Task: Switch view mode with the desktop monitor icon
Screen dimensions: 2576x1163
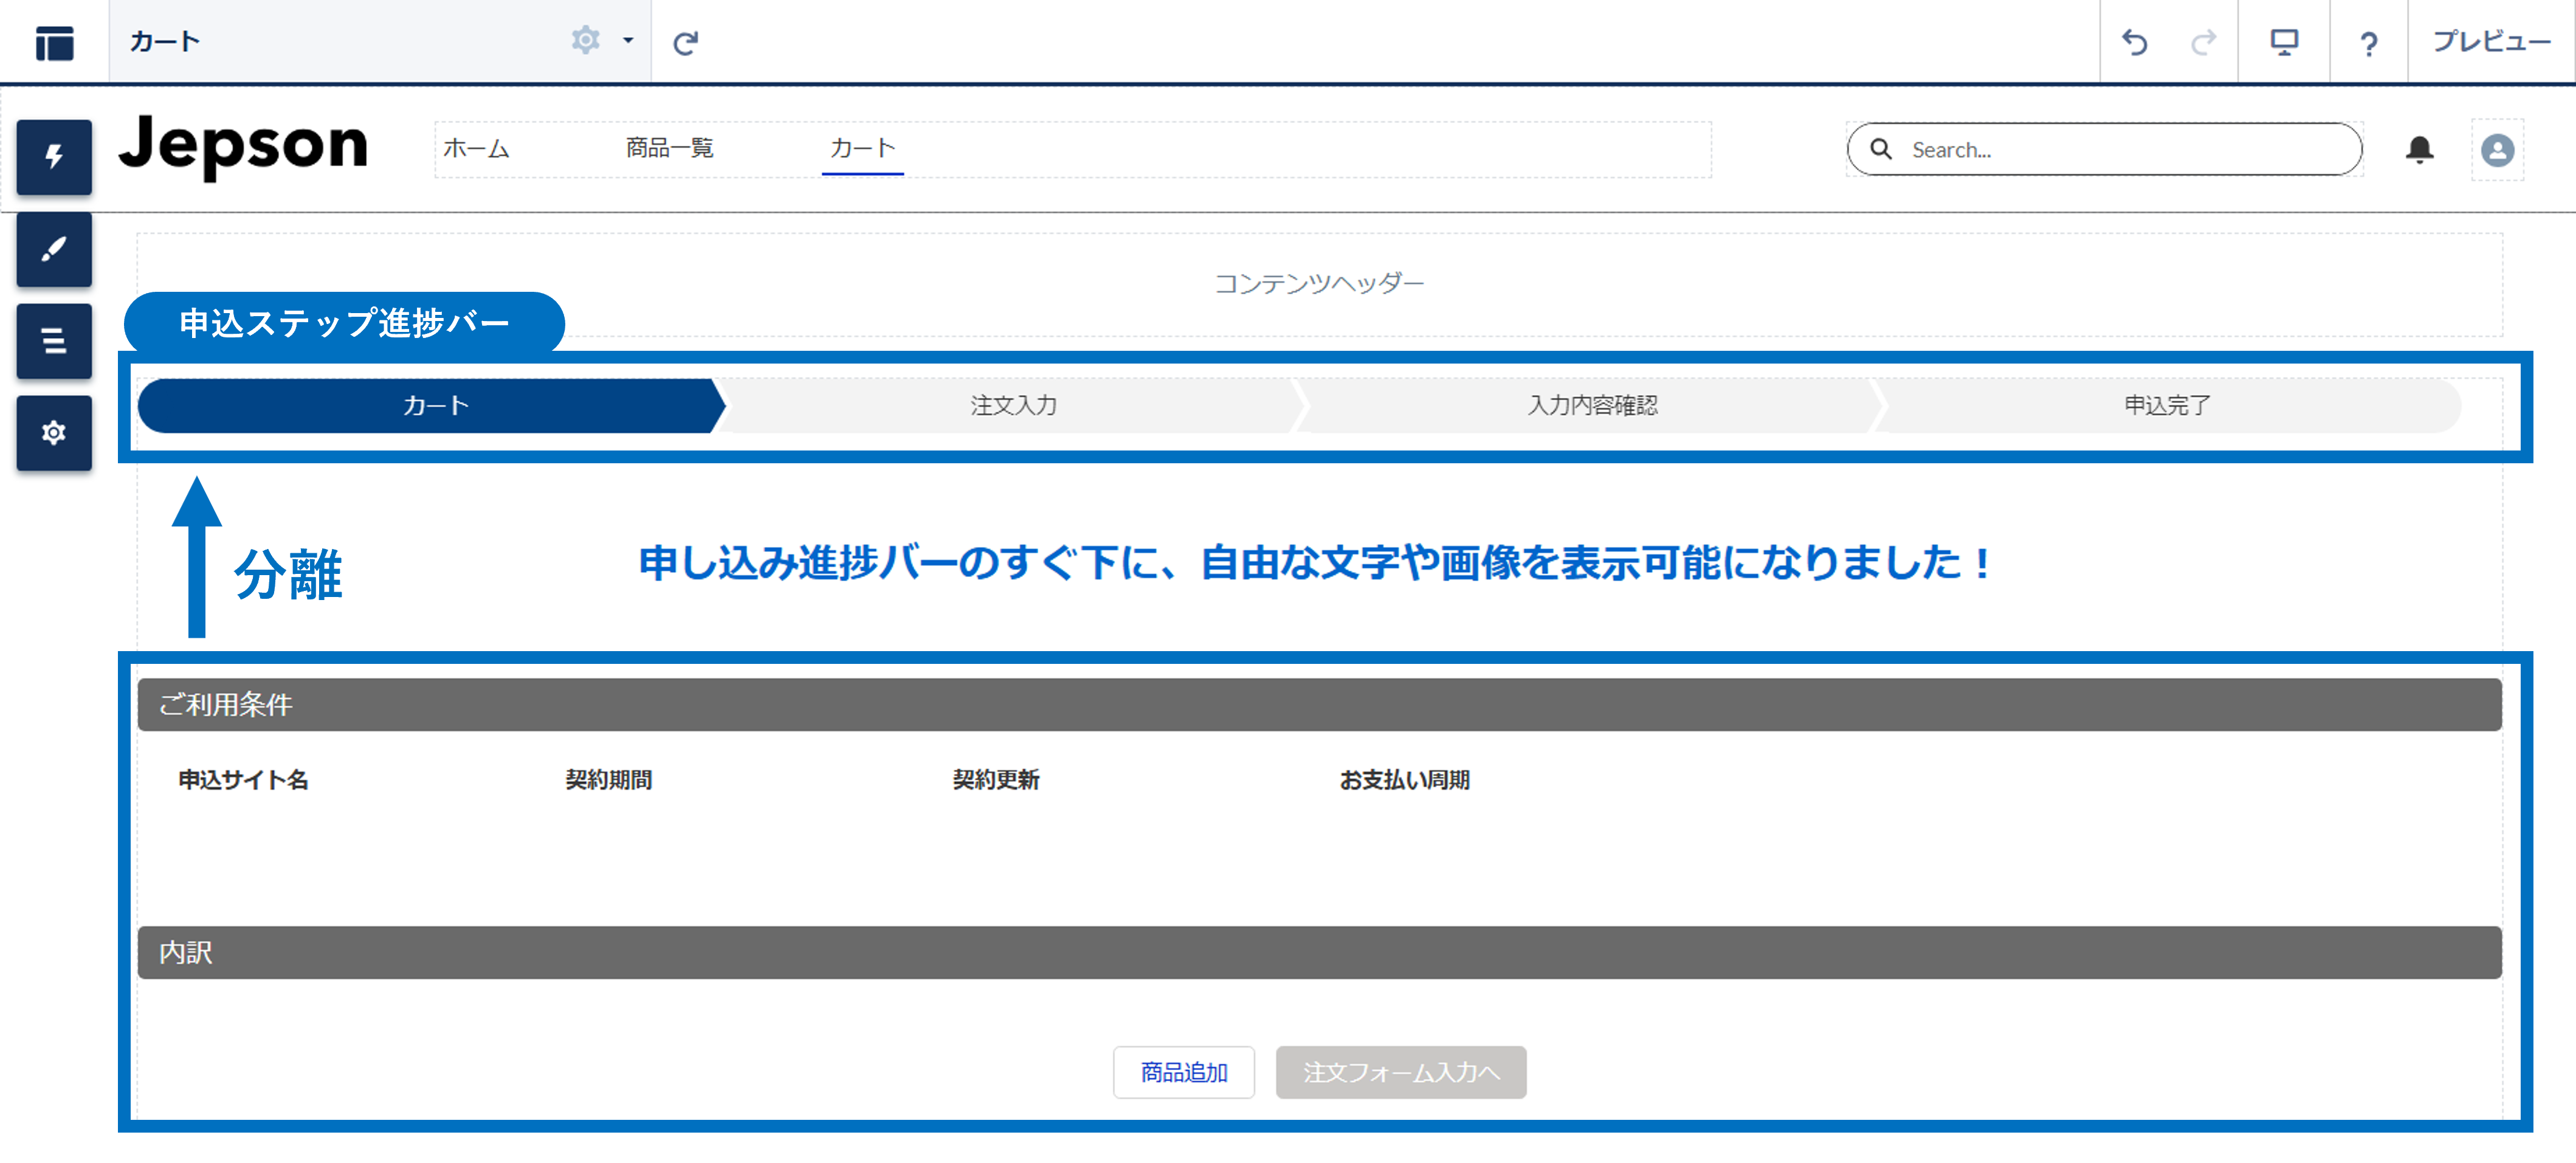Action: pos(2284,42)
